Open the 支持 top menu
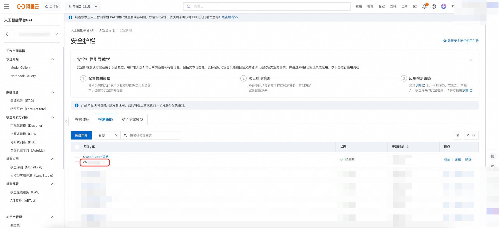Image resolution: width=499 pixels, height=228 pixels. click(393, 7)
